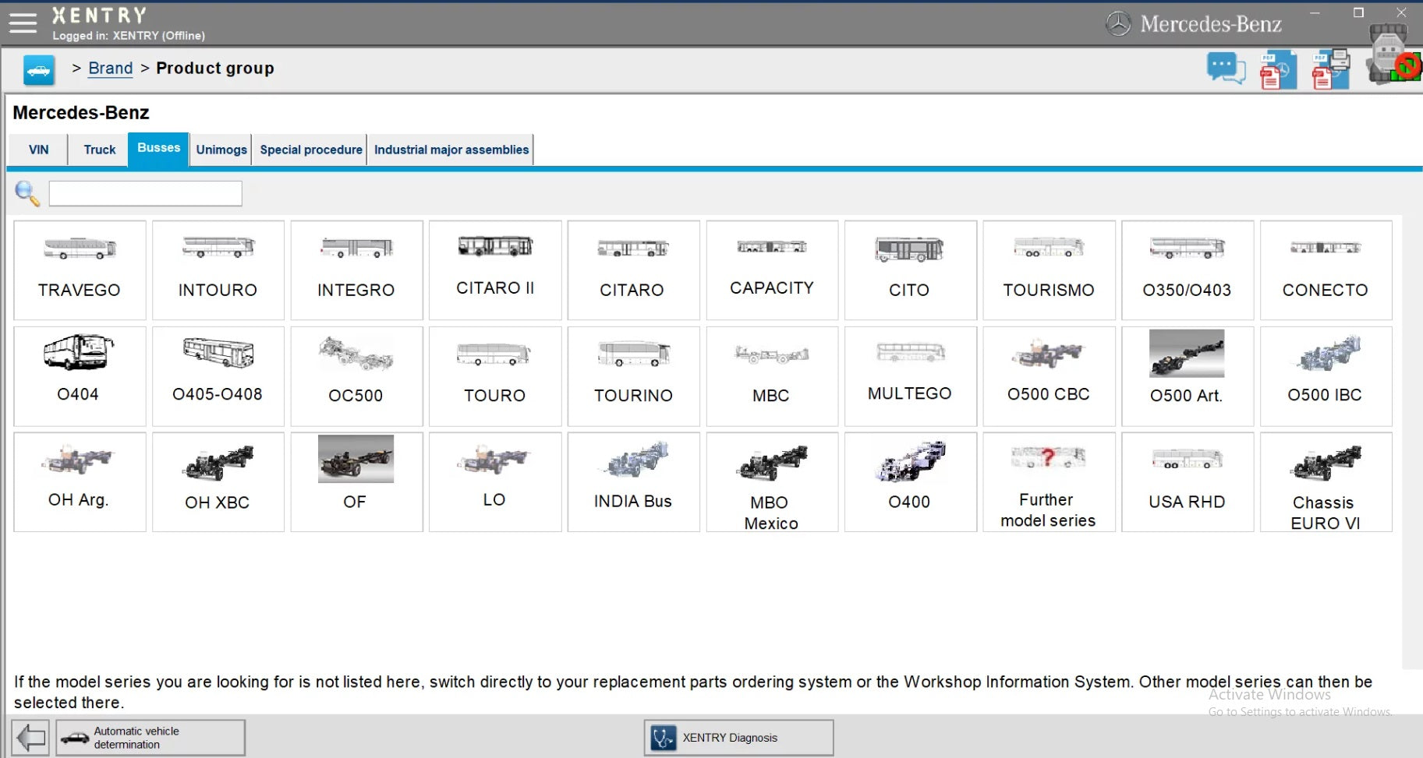Open the Unimogs tab

click(x=221, y=150)
